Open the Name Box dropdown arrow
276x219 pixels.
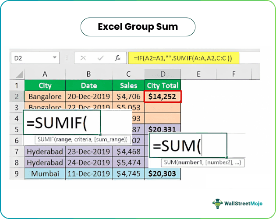coord(55,58)
